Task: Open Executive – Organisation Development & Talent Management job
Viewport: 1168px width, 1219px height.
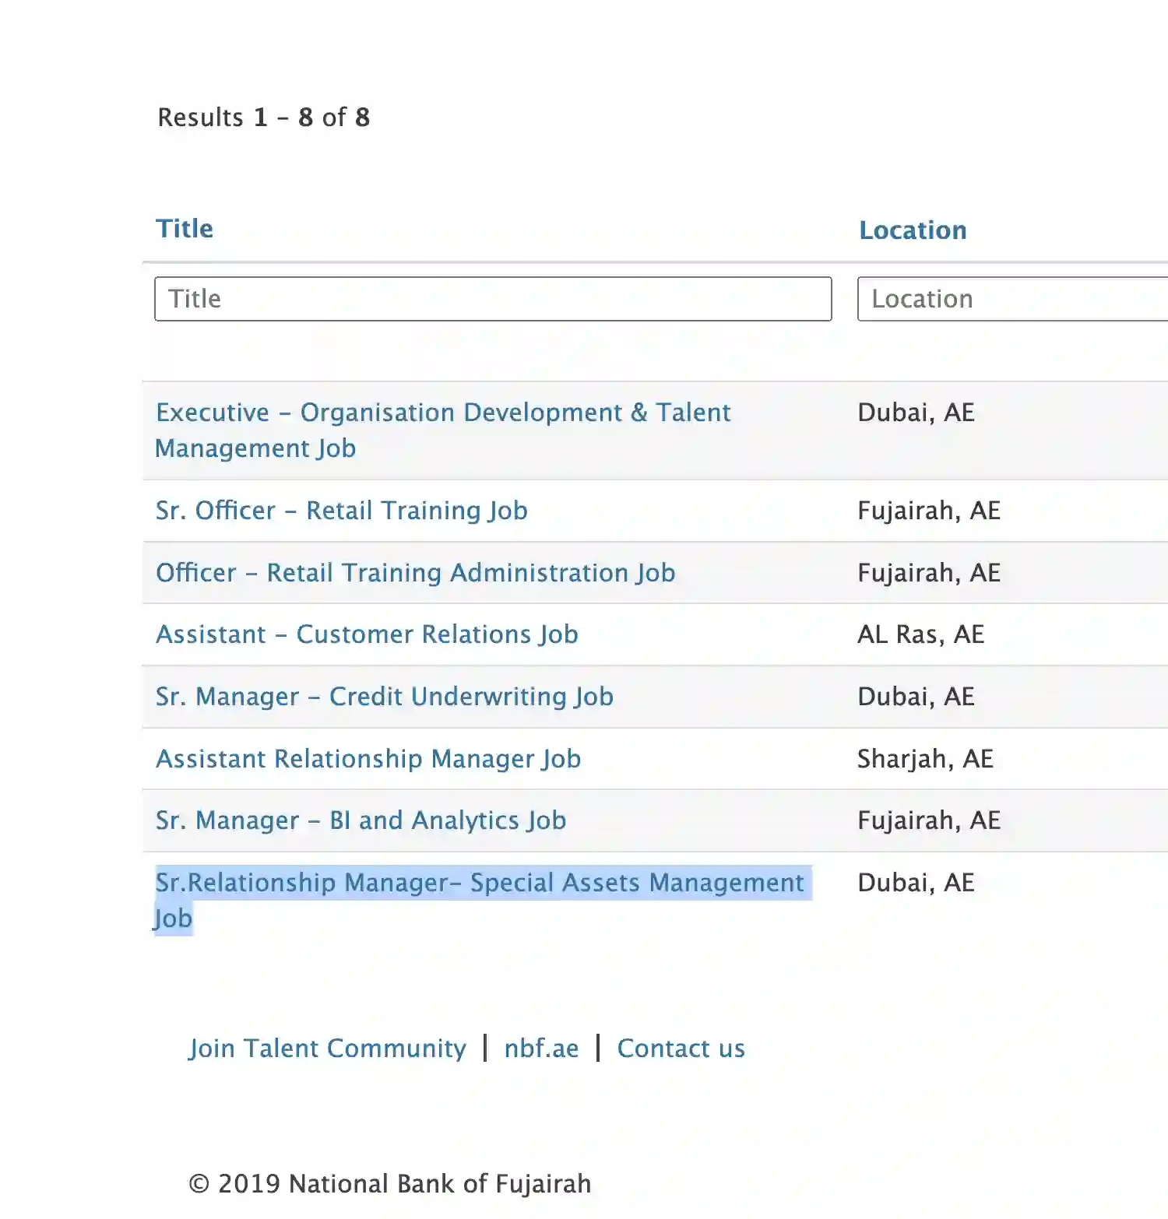Action: pos(442,413)
